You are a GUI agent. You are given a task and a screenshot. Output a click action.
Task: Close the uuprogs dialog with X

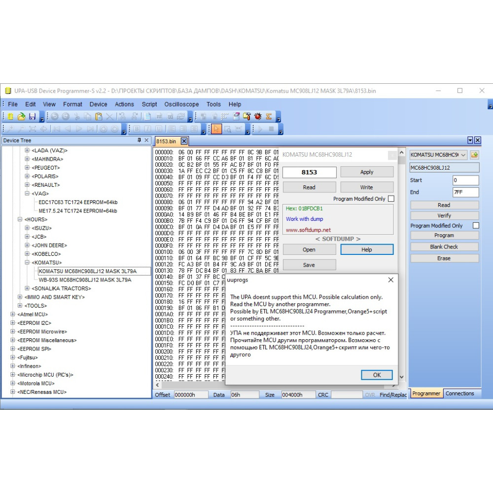tap(391, 280)
